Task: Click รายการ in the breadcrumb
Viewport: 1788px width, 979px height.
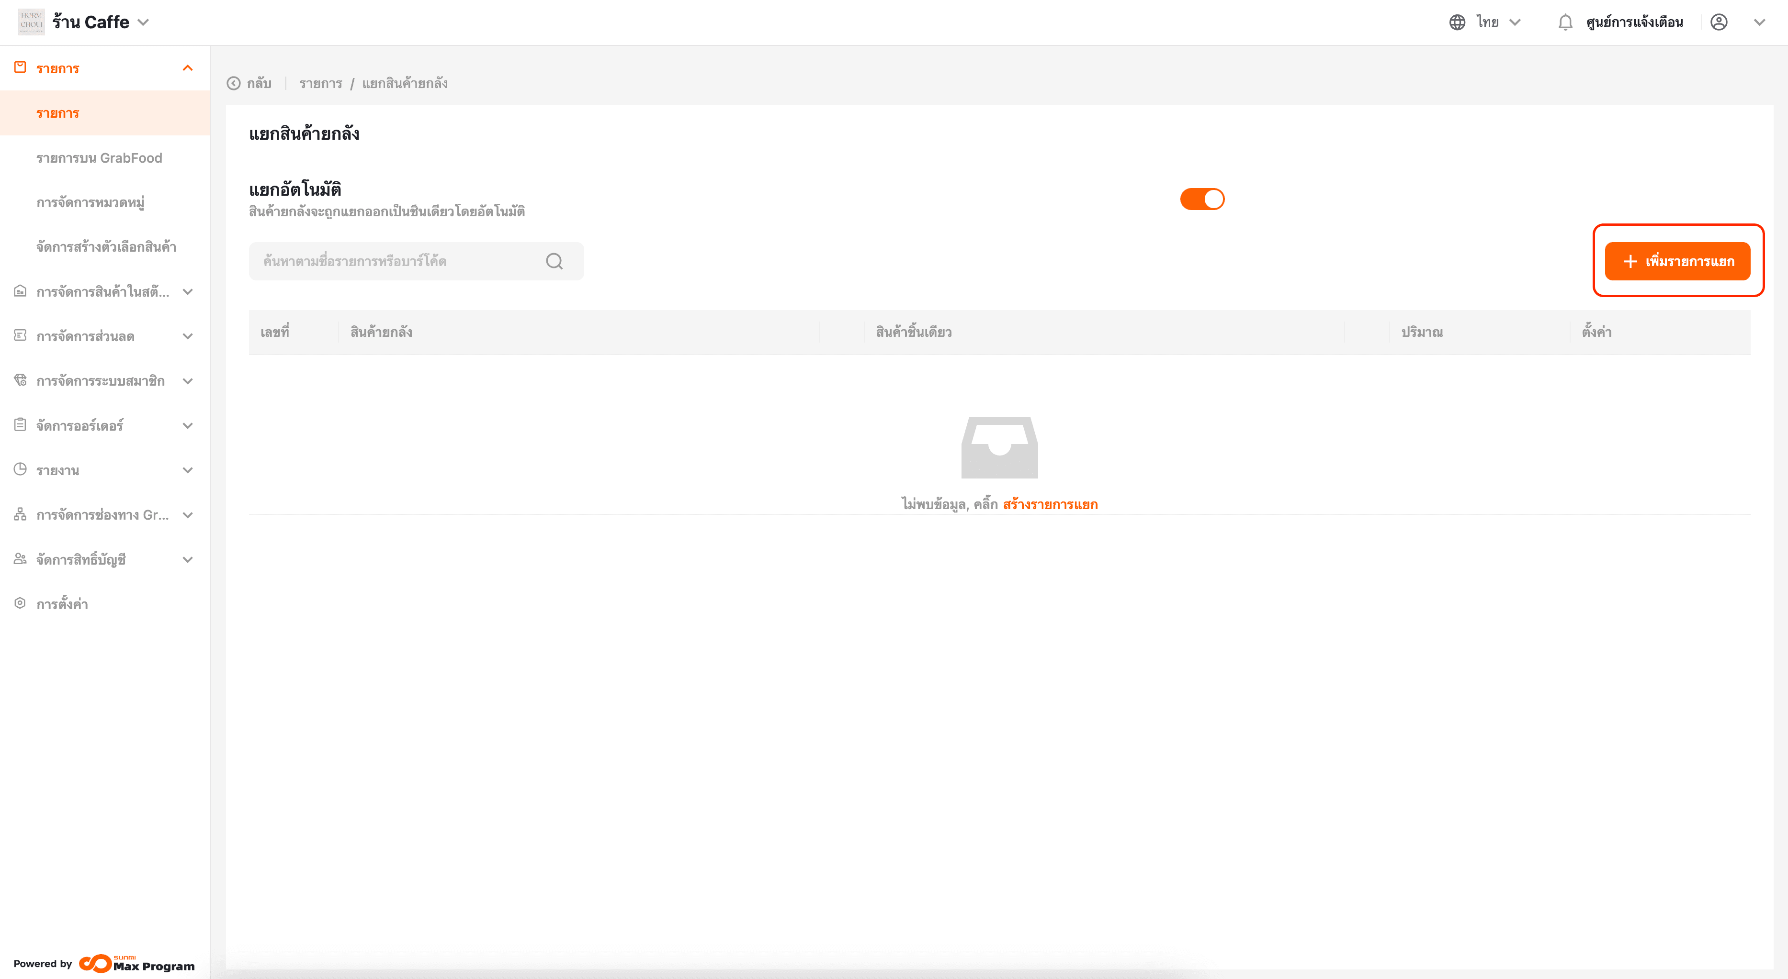Action: point(321,83)
